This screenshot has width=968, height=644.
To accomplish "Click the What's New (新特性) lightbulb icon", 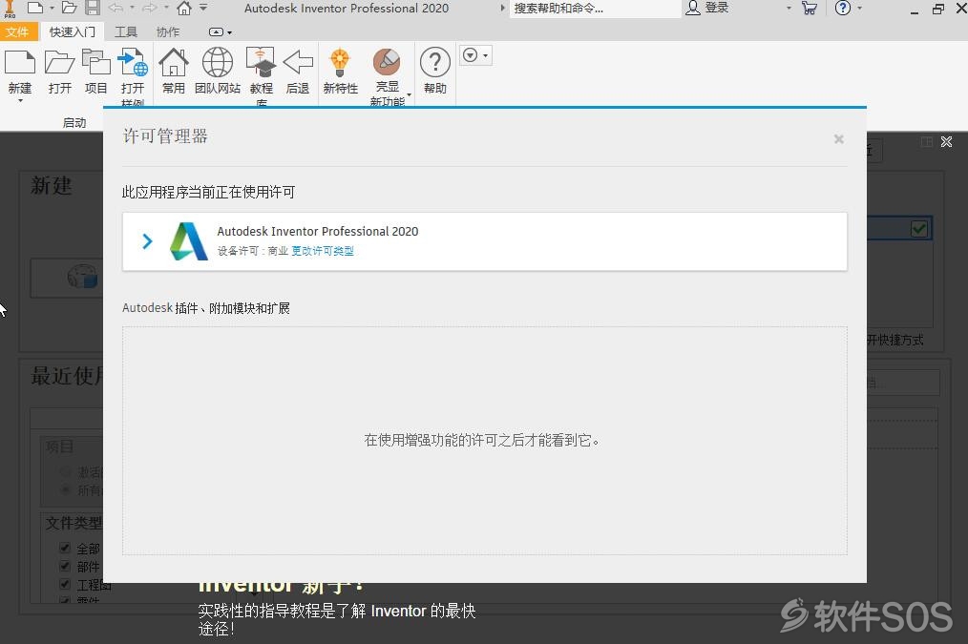I will [340, 62].
